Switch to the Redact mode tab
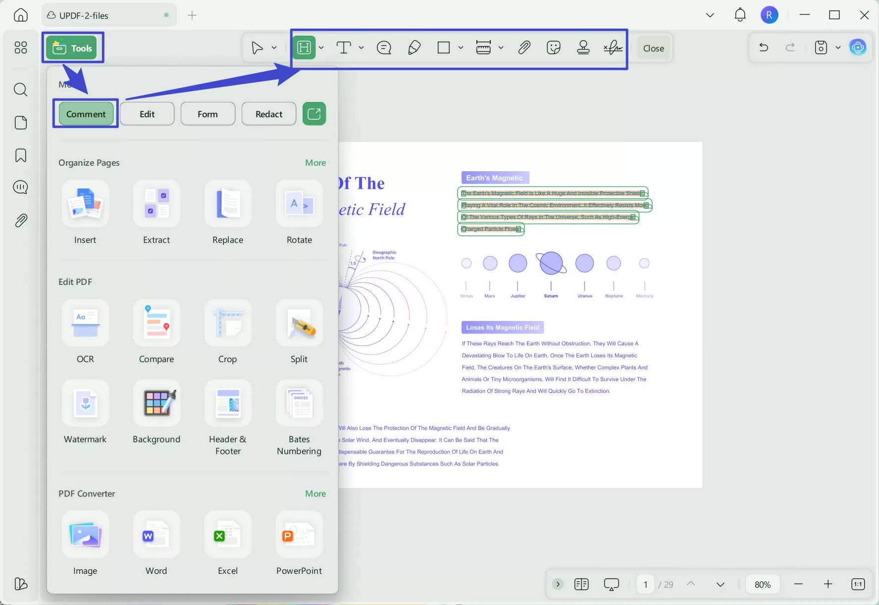 (269, 114)
